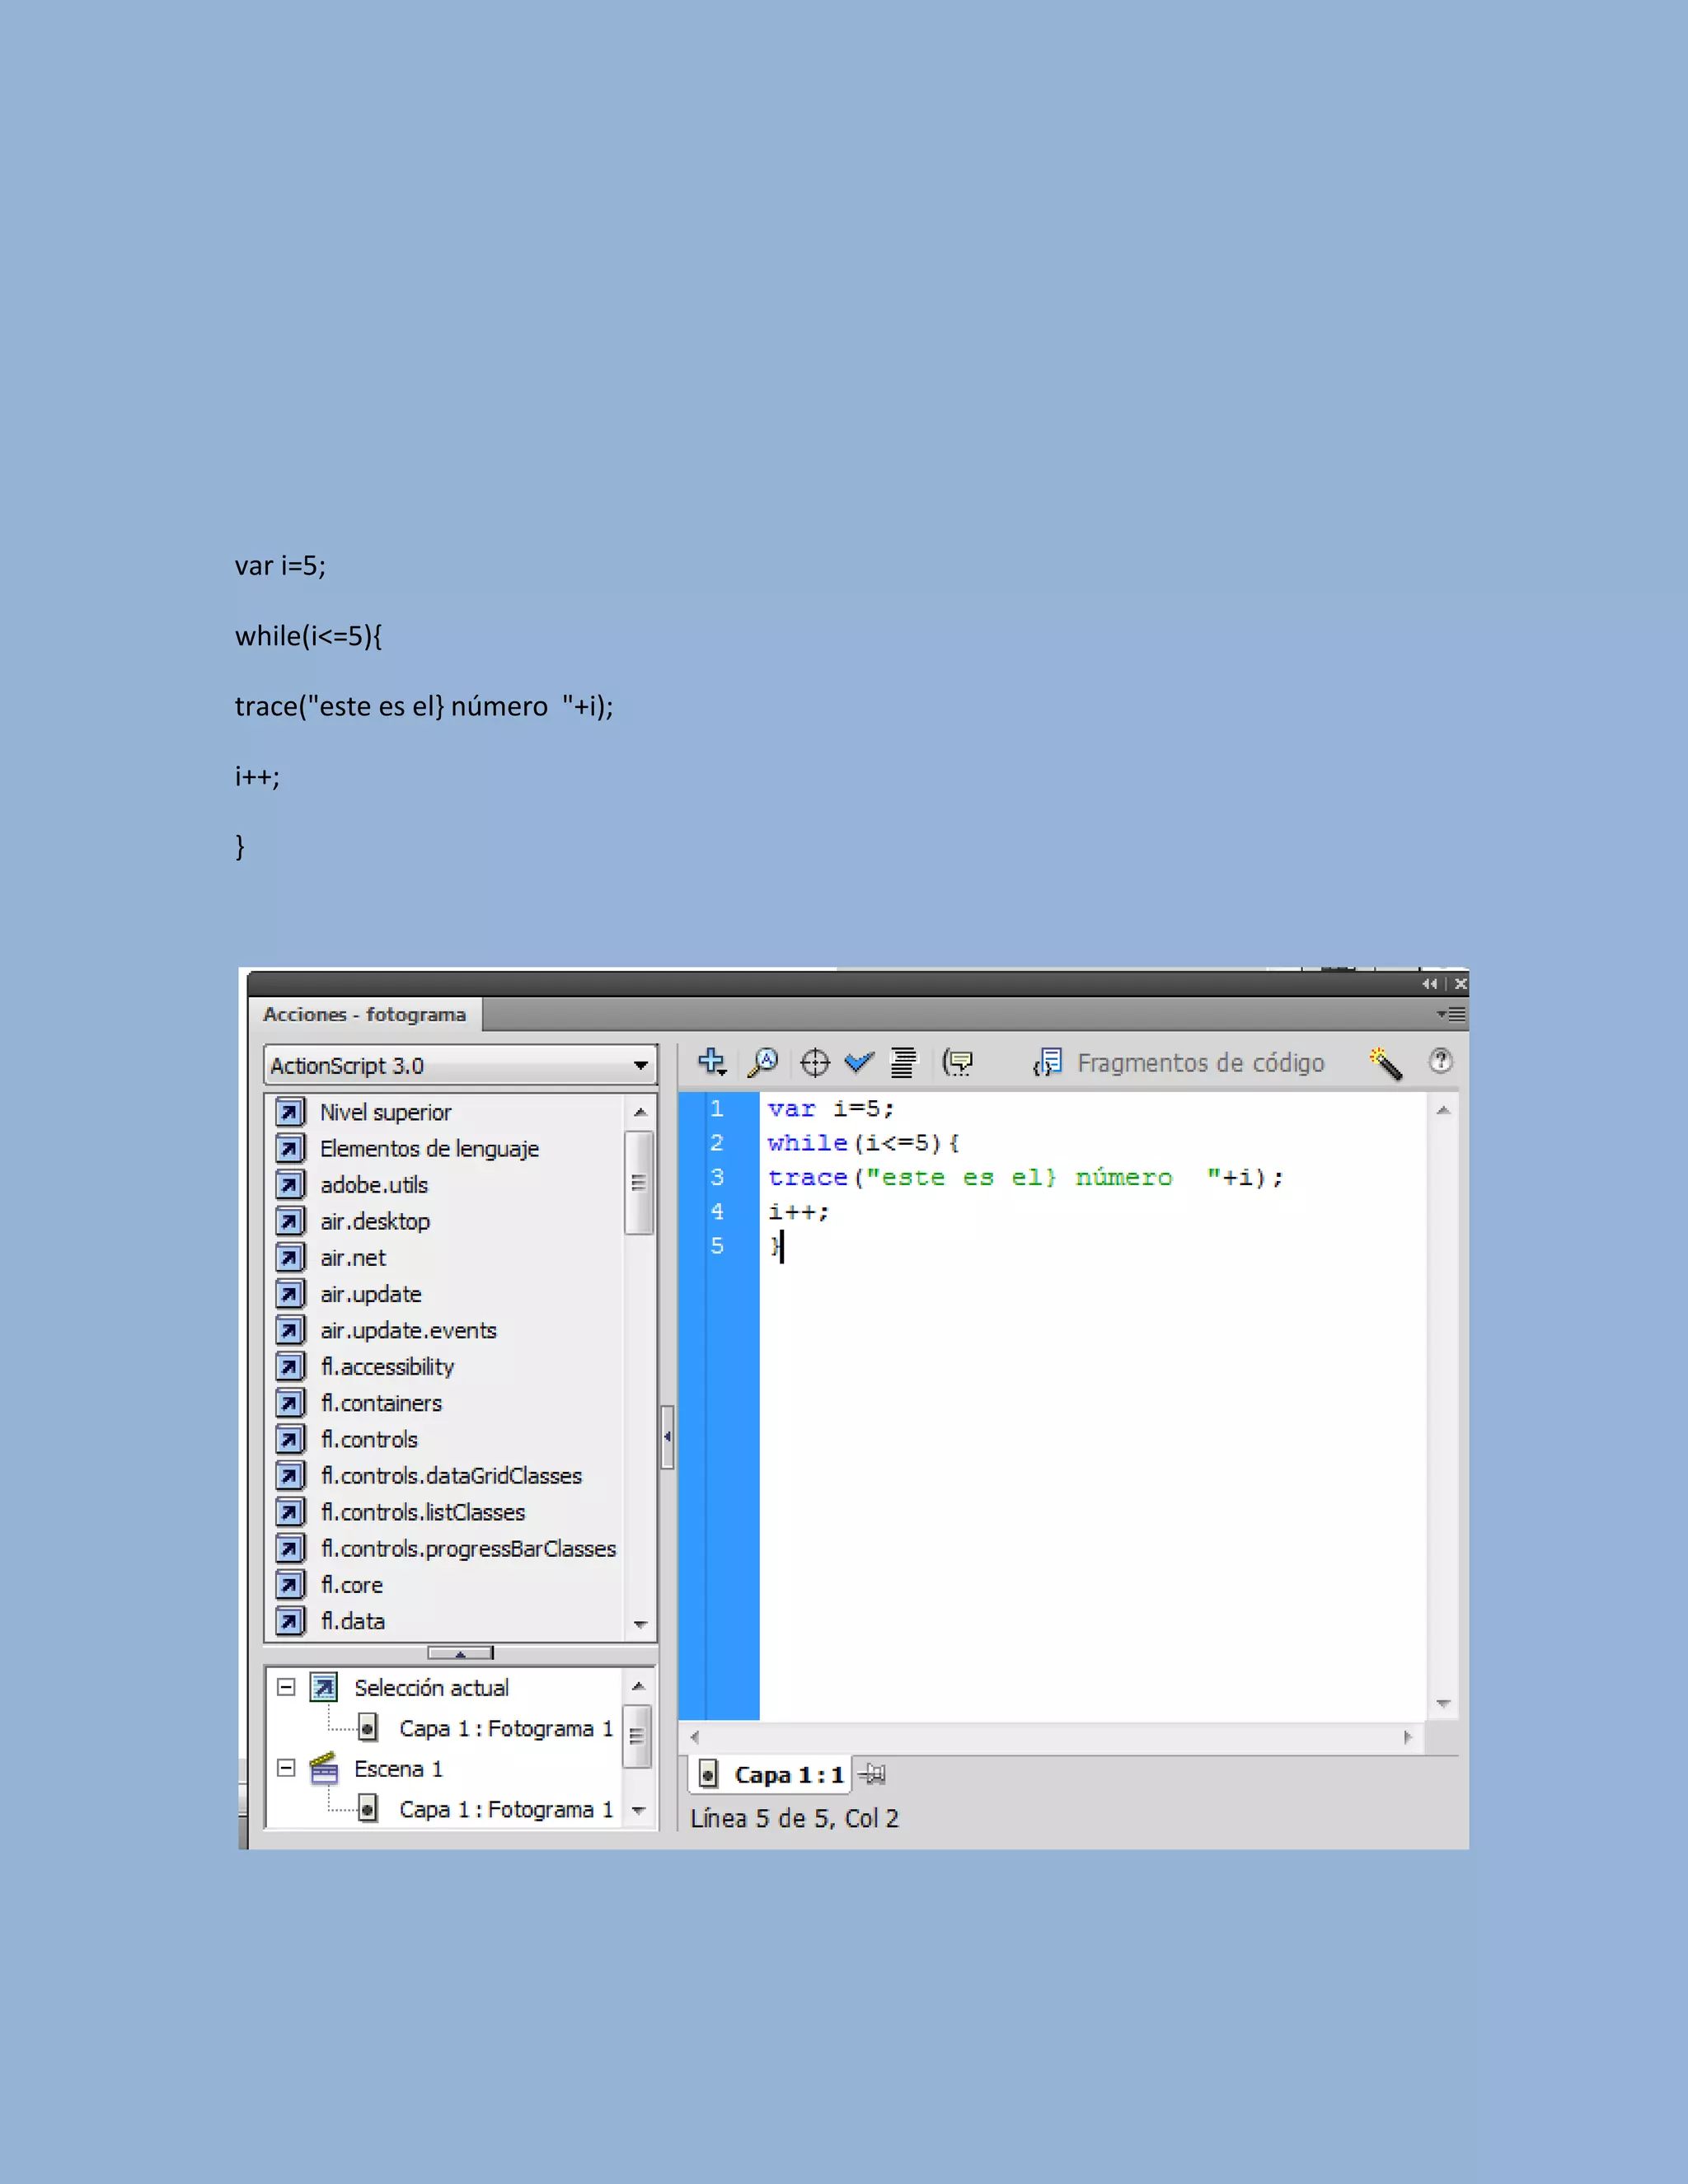Collapse the Escena 1 tree node
The height and width of the screenshot is (2184, 1688).
pos(286,1768)
